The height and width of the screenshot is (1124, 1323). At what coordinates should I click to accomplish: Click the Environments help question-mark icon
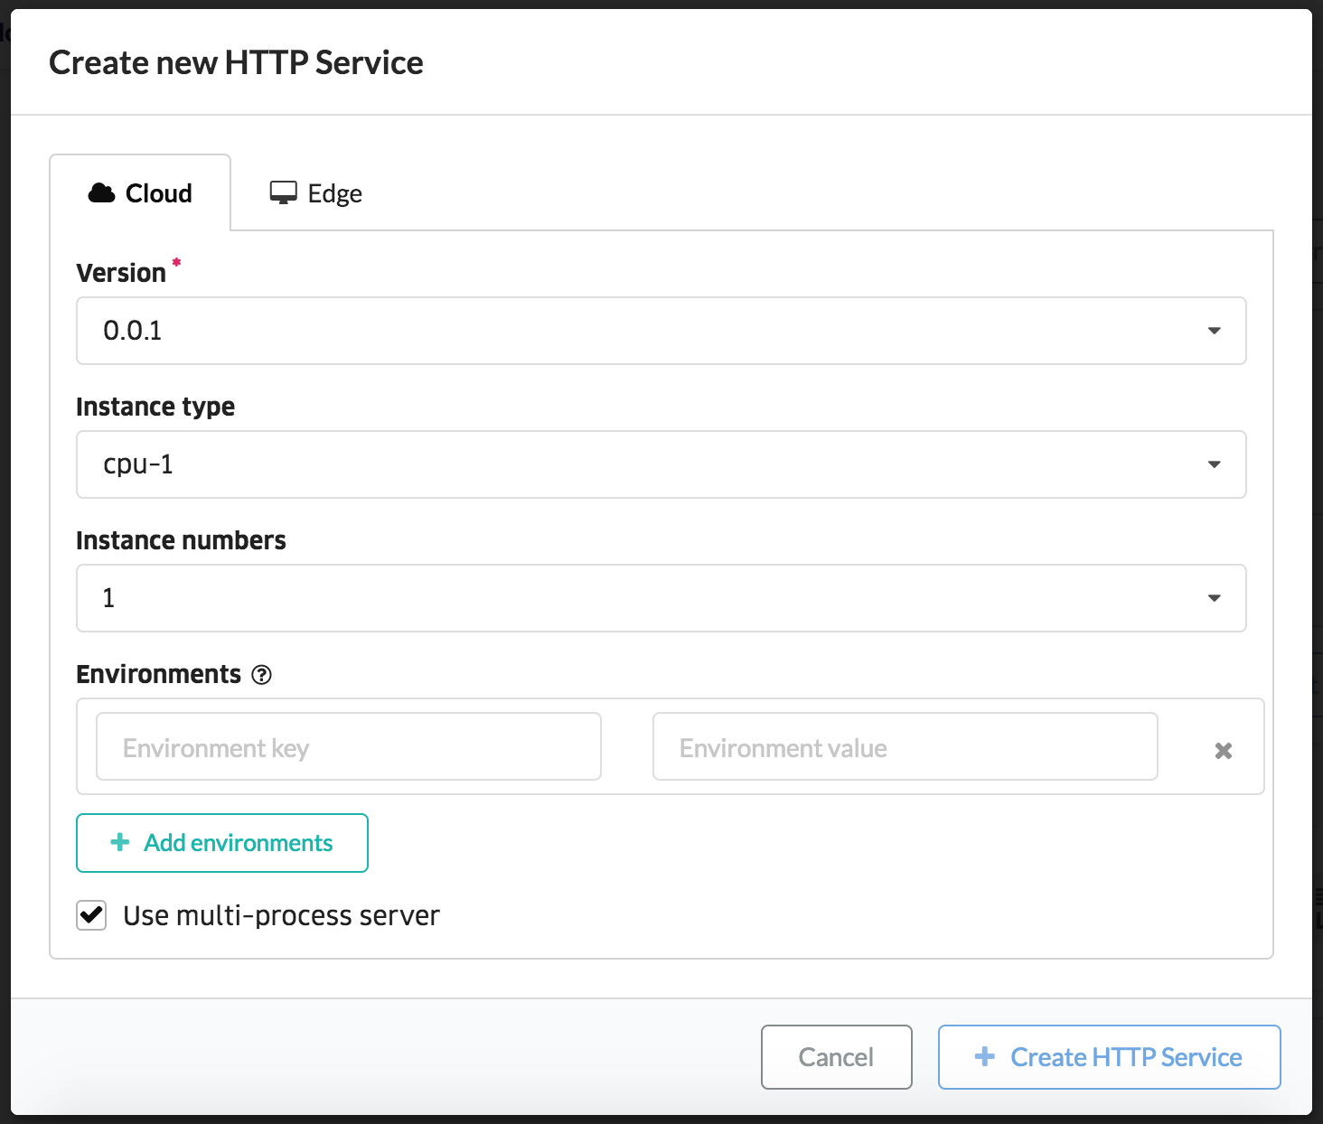point(261,675)
